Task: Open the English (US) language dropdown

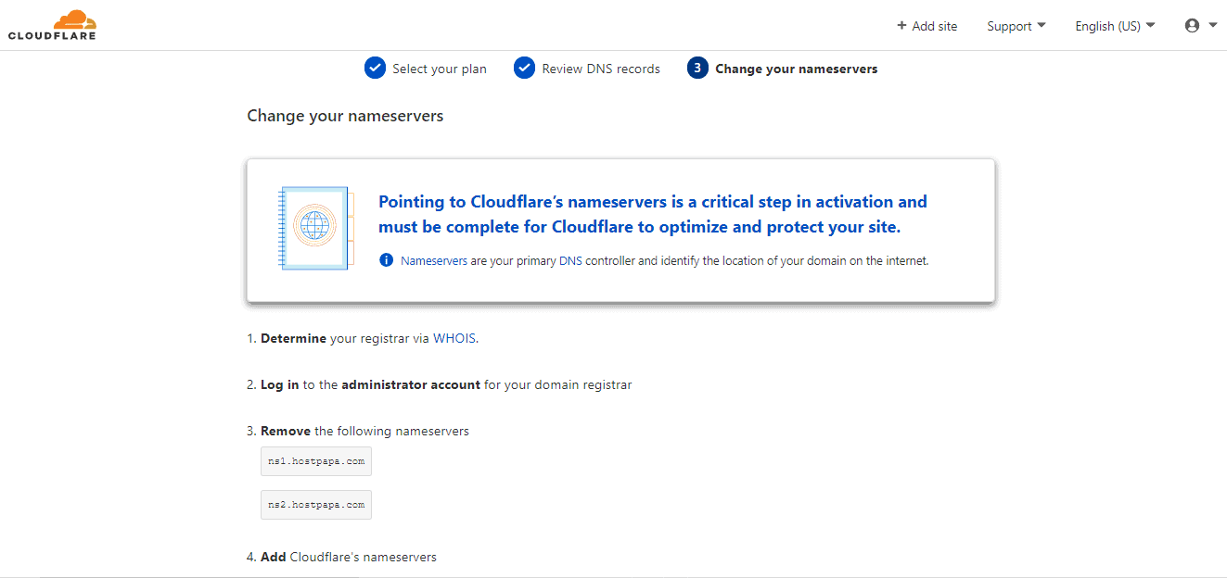Action: [1115, 26]
